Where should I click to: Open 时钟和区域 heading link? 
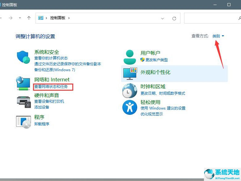(x=153, y=87)
